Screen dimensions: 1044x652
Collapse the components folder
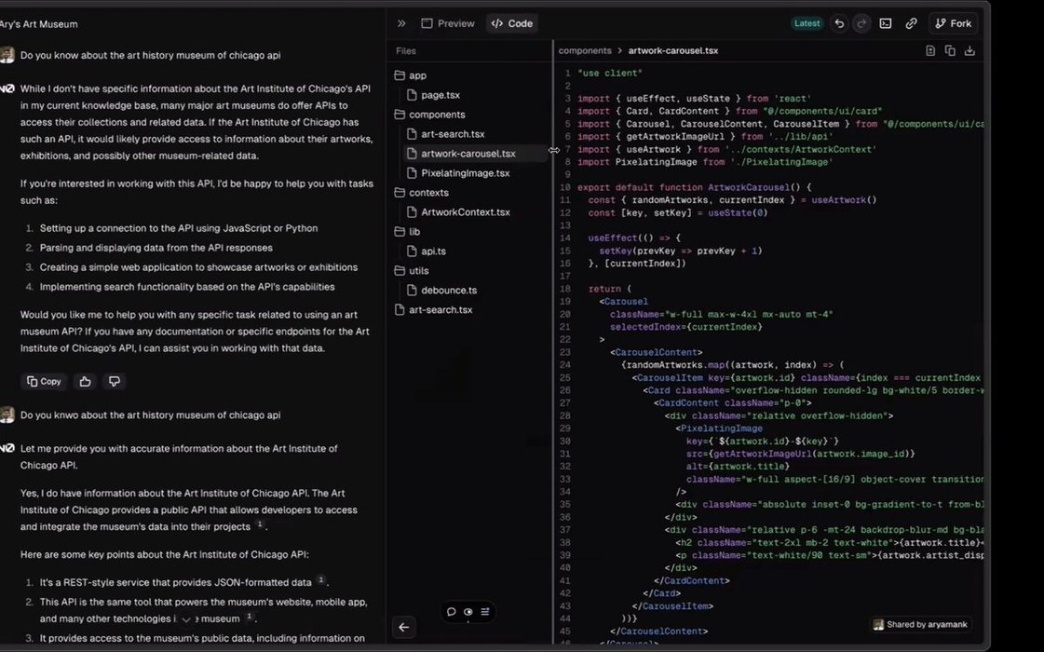[430, 115]
